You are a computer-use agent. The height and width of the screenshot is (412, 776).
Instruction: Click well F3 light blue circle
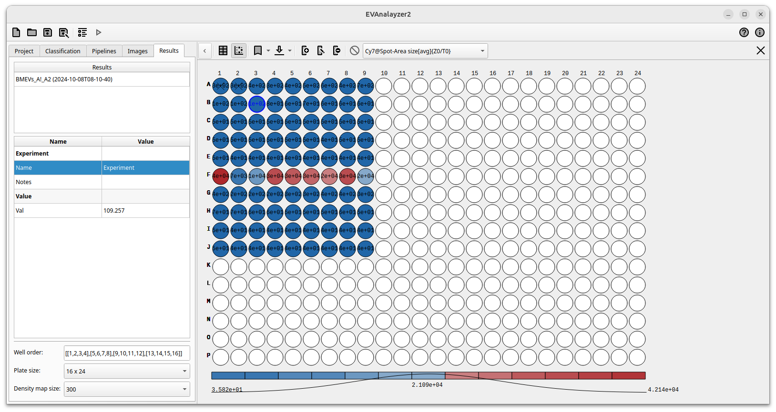point(256,177)
